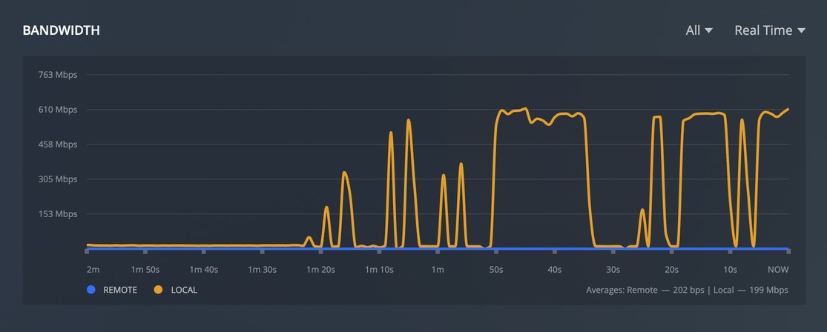Click the 153 Mbps axis label
This screenshot has height=332, width=827.
(58, 214)
